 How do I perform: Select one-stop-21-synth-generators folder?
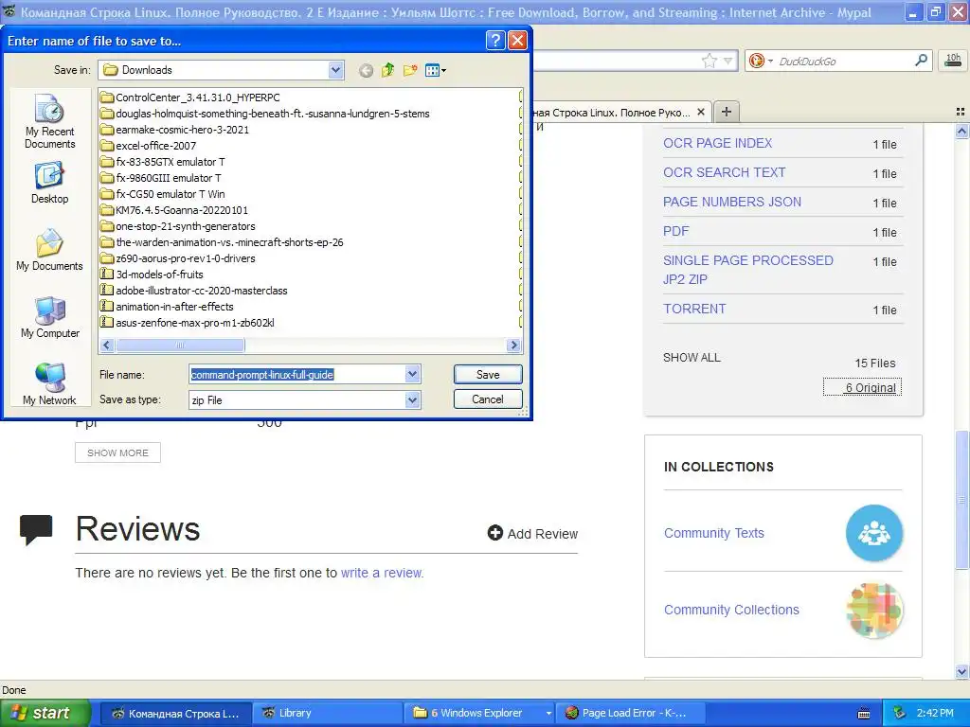coord(177,226)
